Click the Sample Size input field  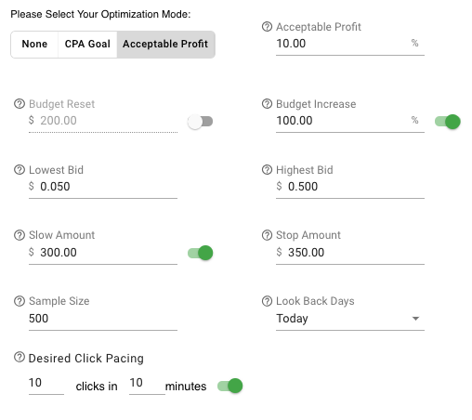[103, 319]
